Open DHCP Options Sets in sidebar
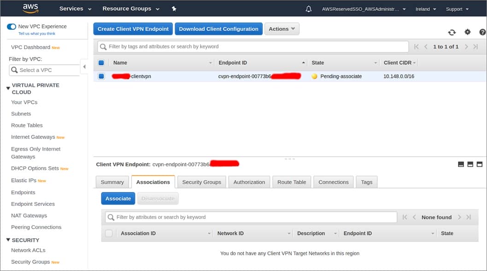The width and height of the screenshot is (487, 271). (35, 168)
